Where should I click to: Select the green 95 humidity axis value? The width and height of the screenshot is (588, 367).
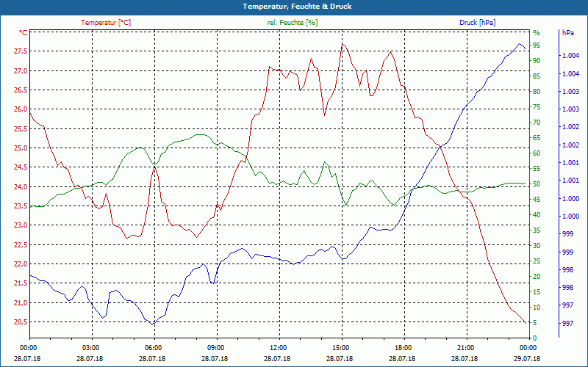pyautogui.click(x=537, y=46)
